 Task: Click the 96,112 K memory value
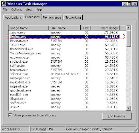point(111,37)
